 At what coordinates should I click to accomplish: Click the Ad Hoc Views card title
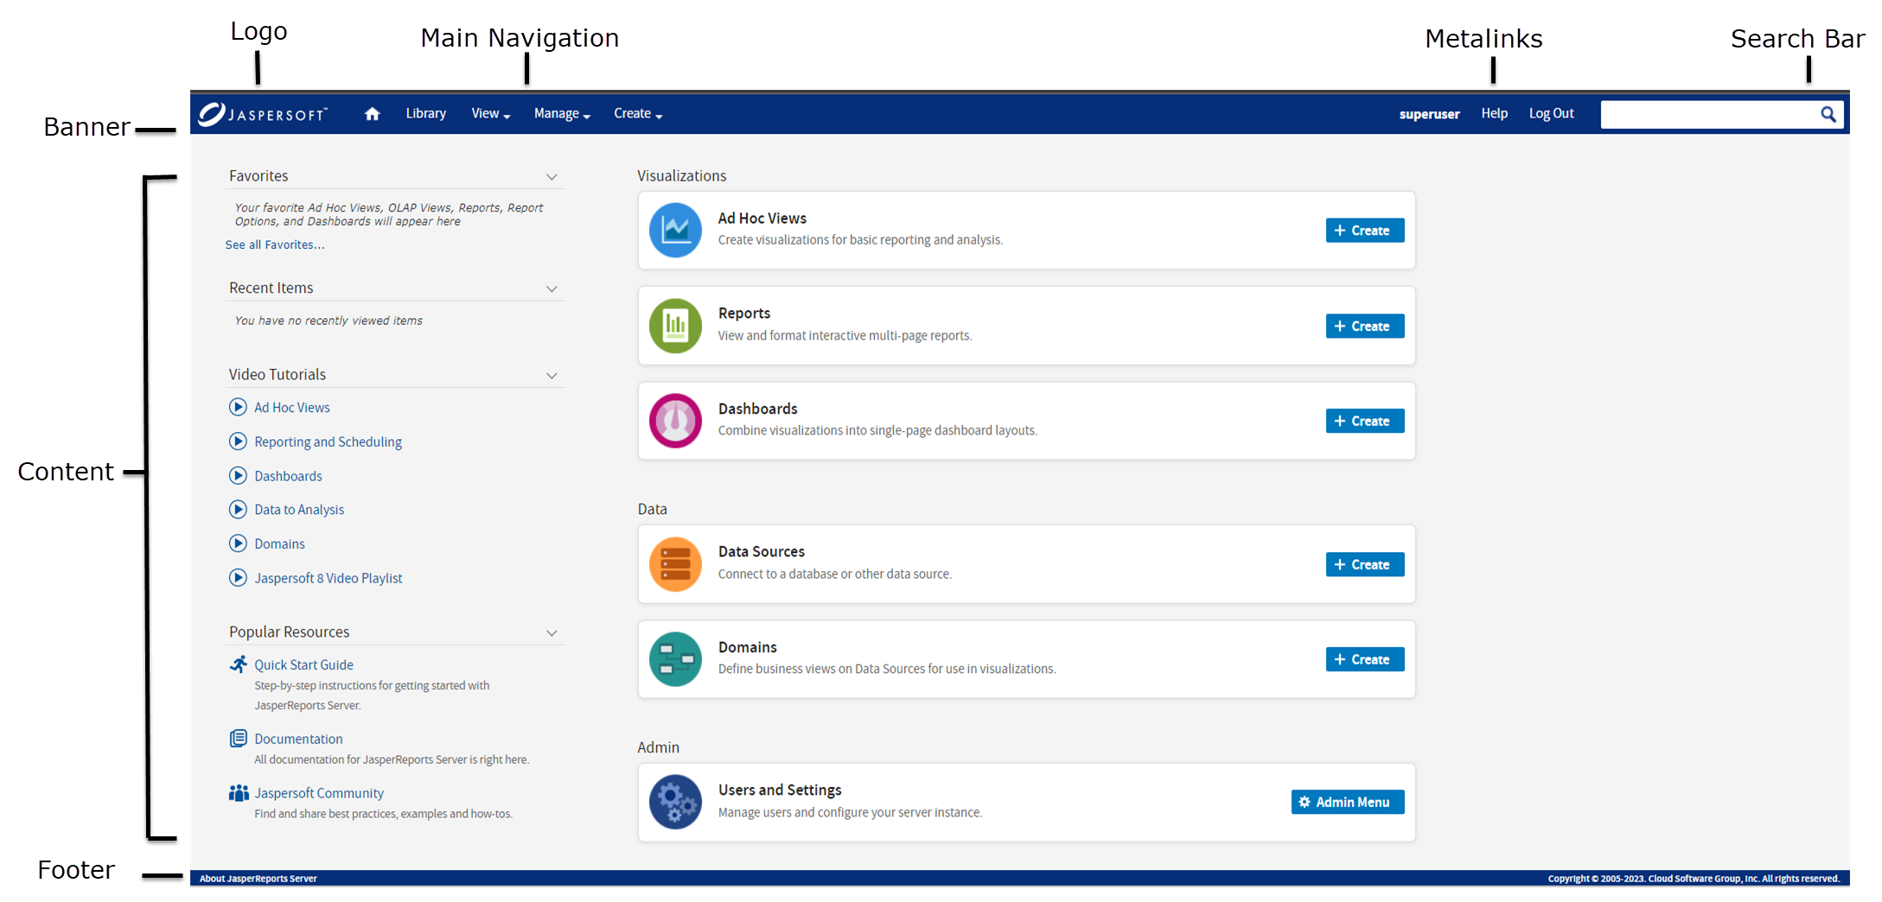point(762,219)
